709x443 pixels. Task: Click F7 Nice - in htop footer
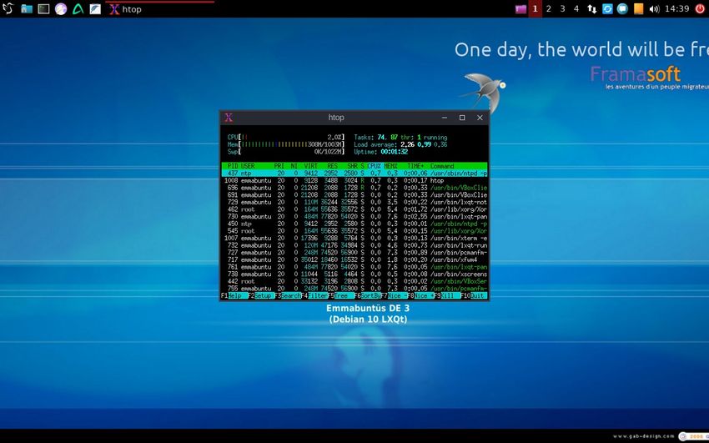395,295
